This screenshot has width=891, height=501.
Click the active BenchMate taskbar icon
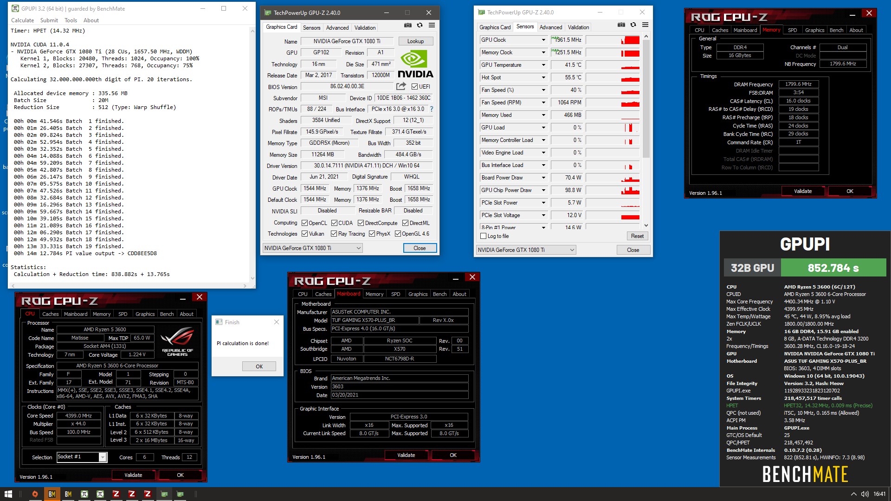point(52,494)
